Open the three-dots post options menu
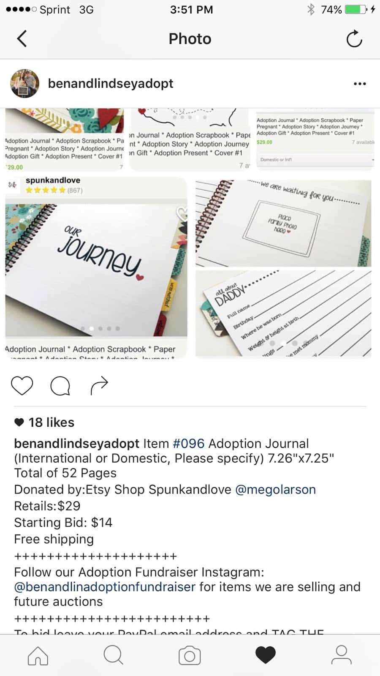Viewport: 380px width, 676px height. [360, 84]
